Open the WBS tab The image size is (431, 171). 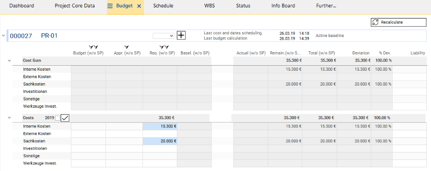(x=209, y=6)
